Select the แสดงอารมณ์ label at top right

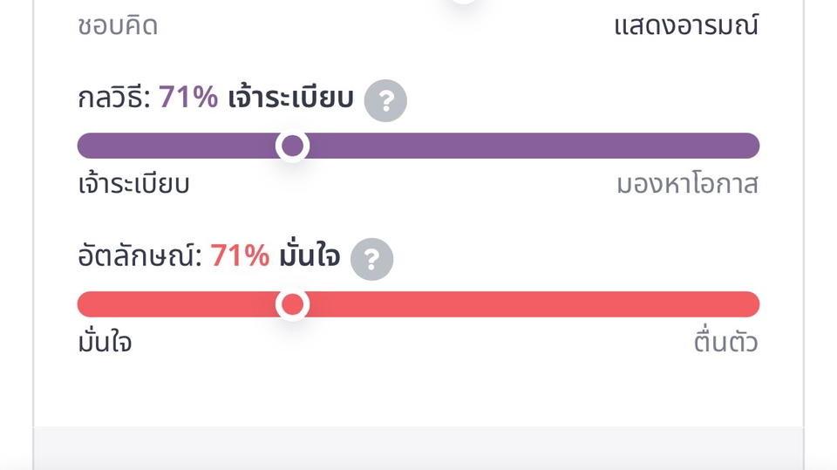[x=686, y=26]
